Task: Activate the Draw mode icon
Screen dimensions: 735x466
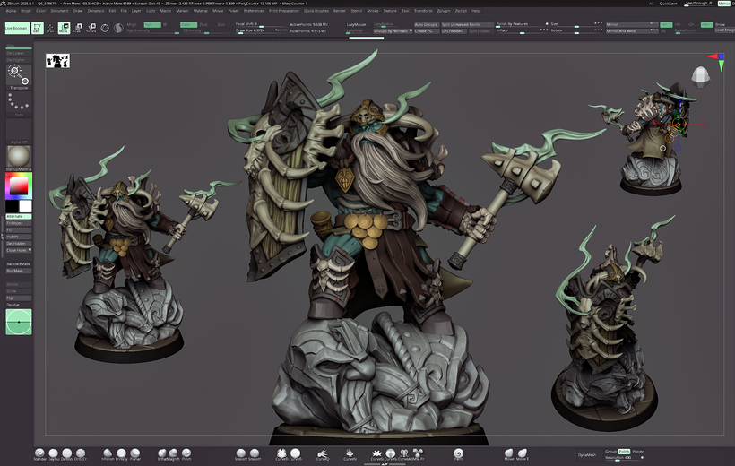Action: (51, 29)
